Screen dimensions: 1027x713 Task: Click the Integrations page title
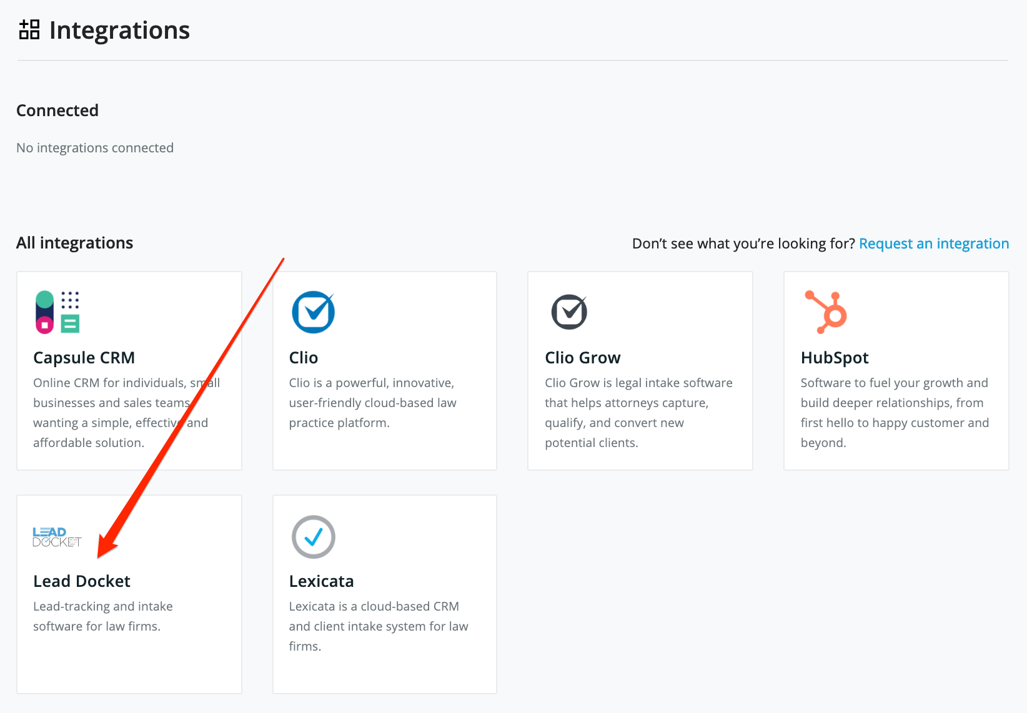tap(119, 29)
